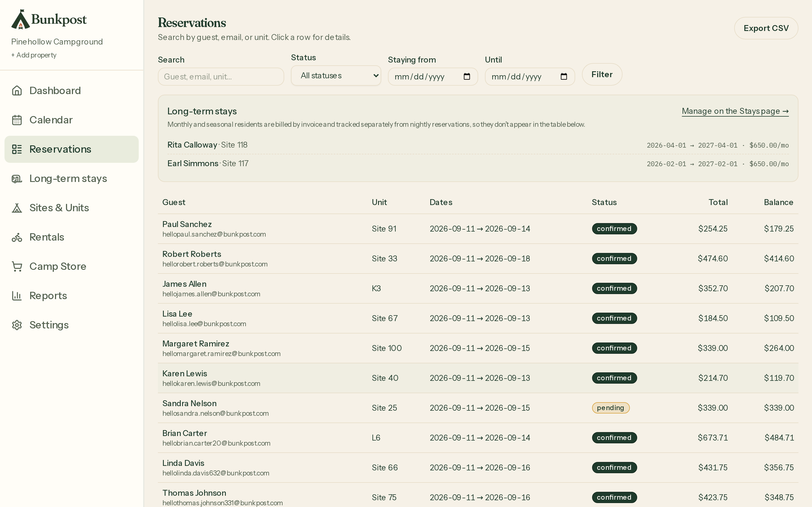Click + Add property link
The height and width of the screenshot is (507, 812).
(x=34, y=55)
